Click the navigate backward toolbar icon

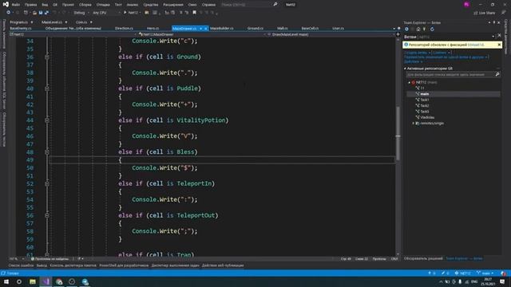click(x=8, y=13)
